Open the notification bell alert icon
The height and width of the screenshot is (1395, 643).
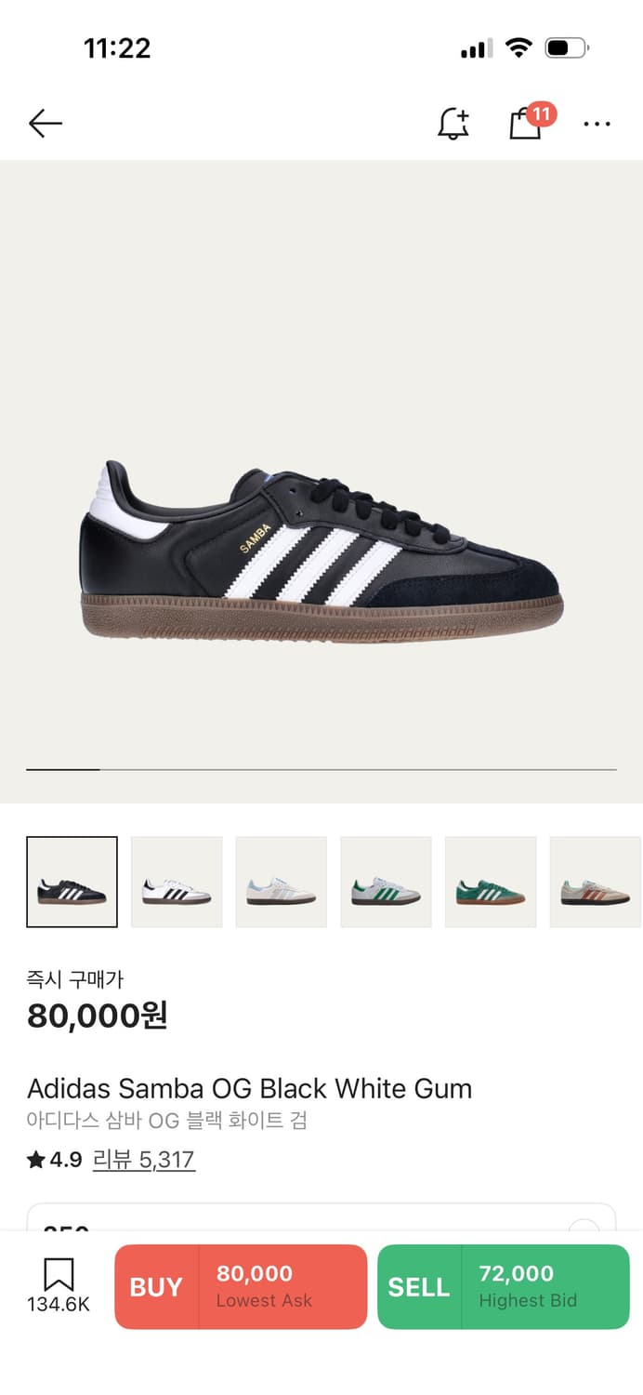[x=453, y=124]
